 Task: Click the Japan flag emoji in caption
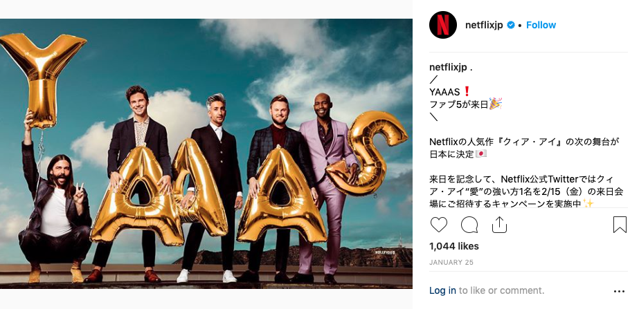tap(481, 154)
